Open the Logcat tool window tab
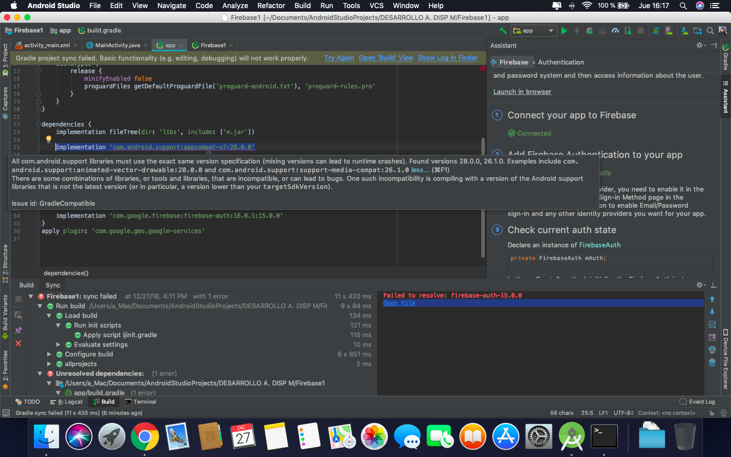This screenshot has height=457, width=731. click(x=67, y=402)
